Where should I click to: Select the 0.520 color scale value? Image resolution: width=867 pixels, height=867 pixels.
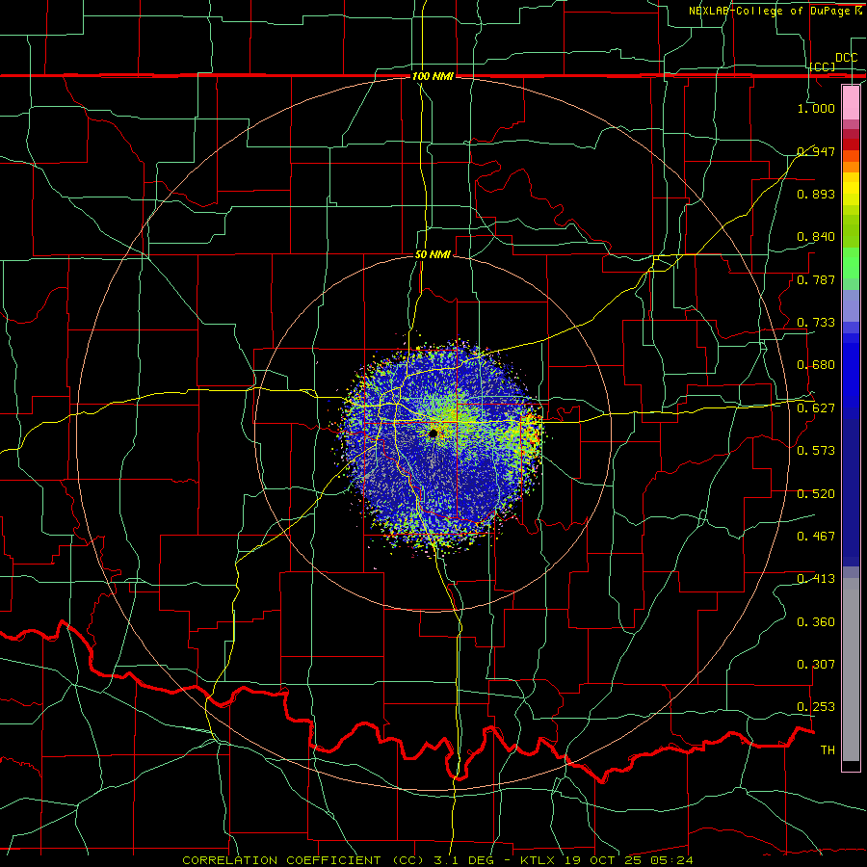pyautogui.click(x=816, y=494)
